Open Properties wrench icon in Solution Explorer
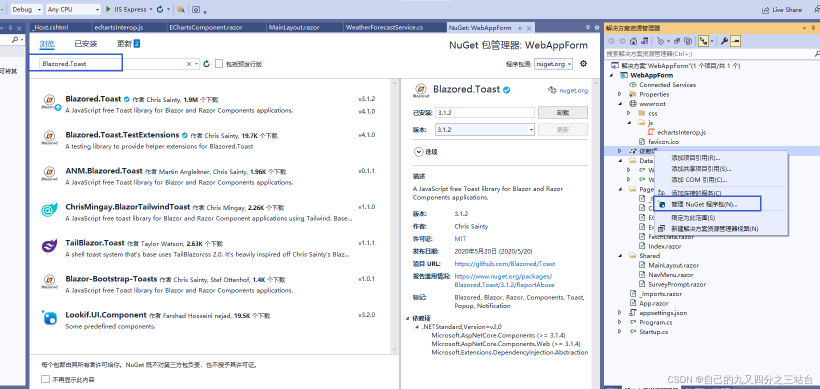Screen dimensions: 820x389 724,41
